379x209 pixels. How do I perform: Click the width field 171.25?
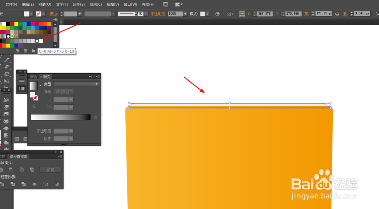(323, 14)
